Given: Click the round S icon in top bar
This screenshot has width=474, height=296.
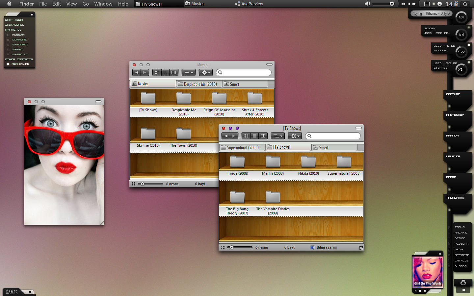Looking at the screenshot, I should (439, 4).
